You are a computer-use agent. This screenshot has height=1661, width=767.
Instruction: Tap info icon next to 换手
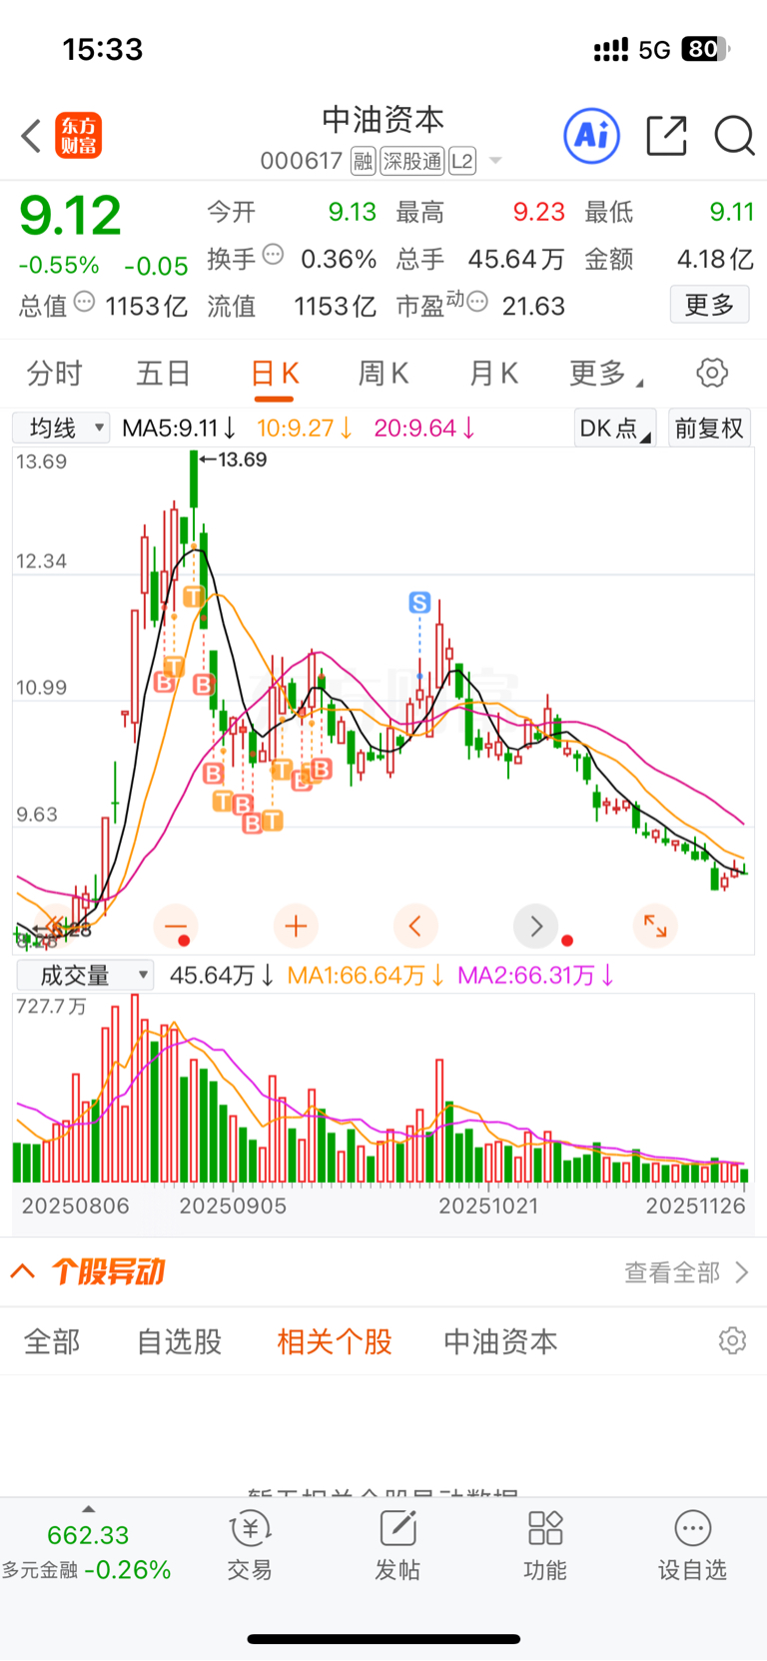point(273,255)
